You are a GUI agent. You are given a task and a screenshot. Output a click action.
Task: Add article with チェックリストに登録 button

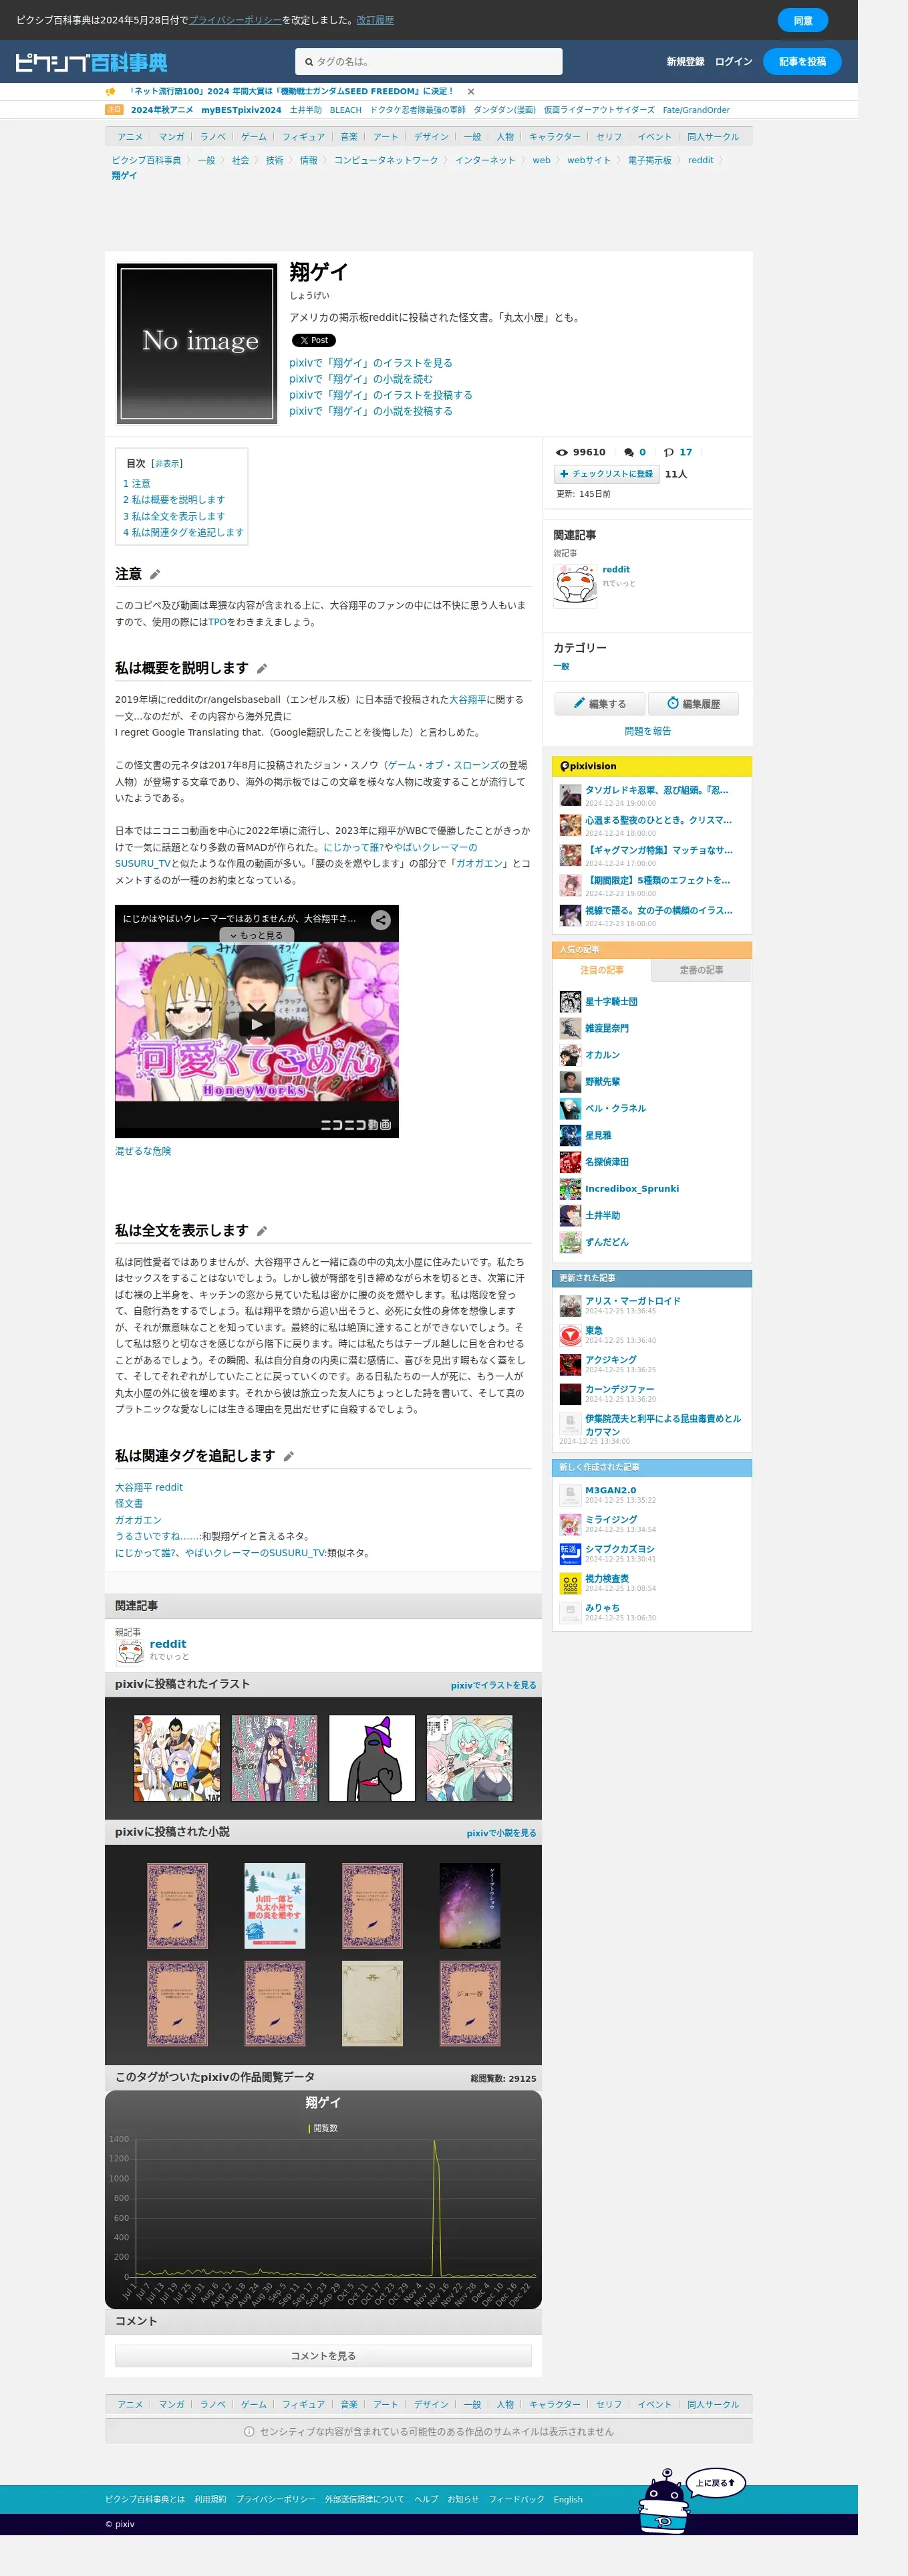click(606, 474)
